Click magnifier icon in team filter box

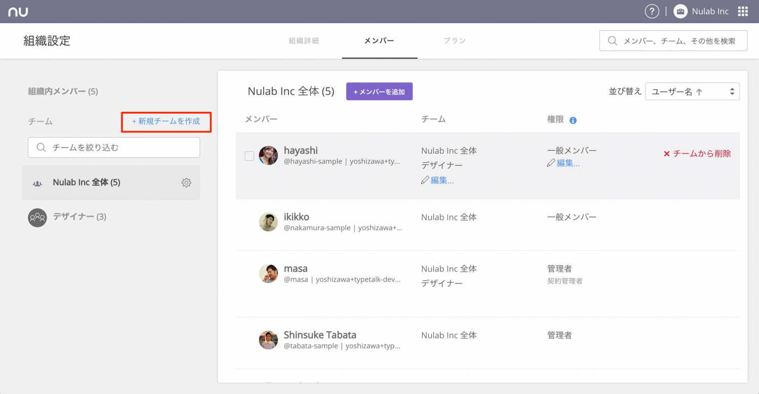pos(41,148)
